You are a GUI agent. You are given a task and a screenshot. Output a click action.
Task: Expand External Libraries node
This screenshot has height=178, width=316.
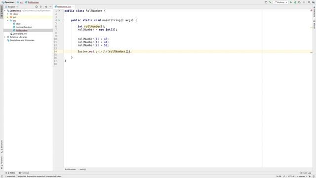[5, 37]
